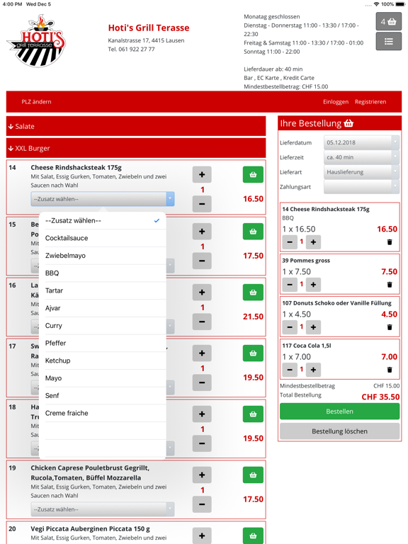Open Zusatz wählen dropdown for item 19

click(x=102, y=509)
